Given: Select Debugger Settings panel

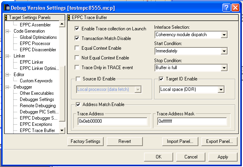Looking at the screenshot, I should [37, 99].
